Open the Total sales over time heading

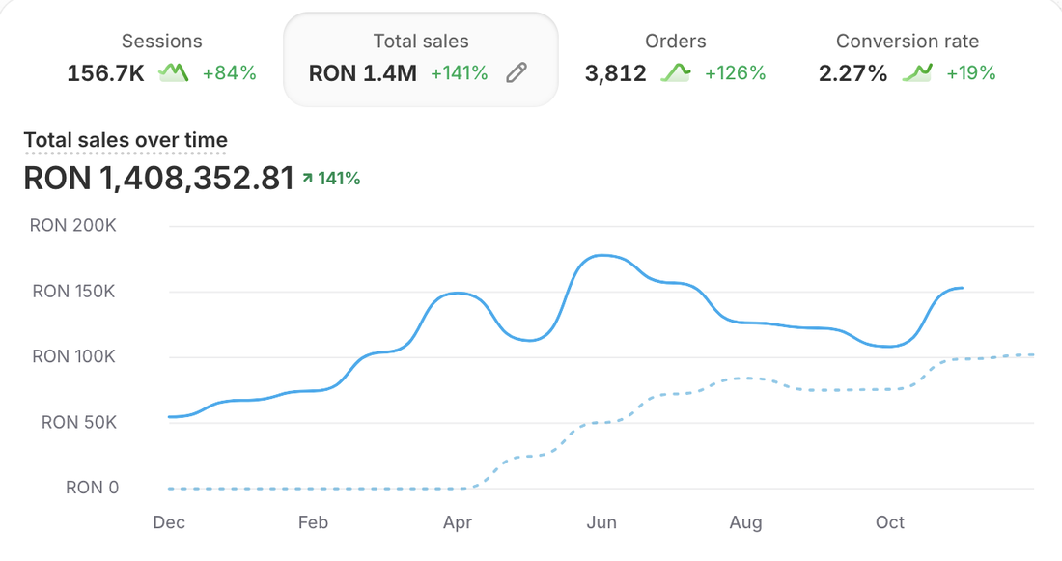coord(126,140)
